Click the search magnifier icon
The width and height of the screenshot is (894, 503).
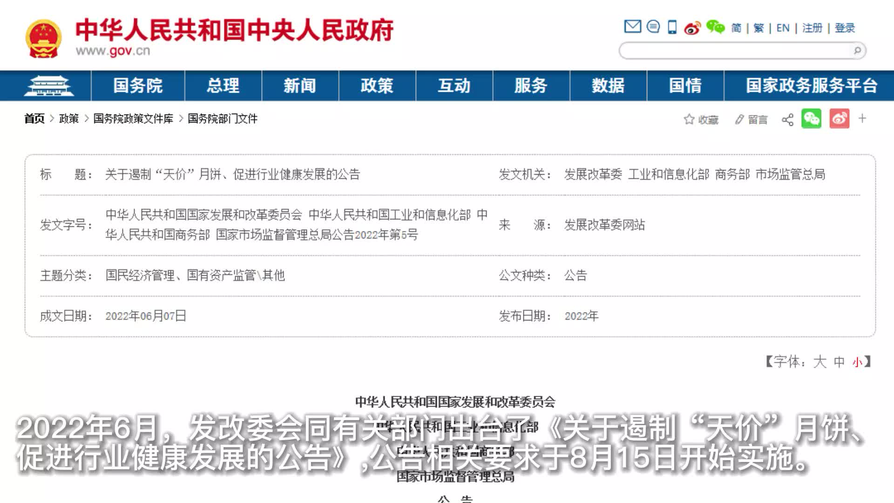(x=857, y=50)
